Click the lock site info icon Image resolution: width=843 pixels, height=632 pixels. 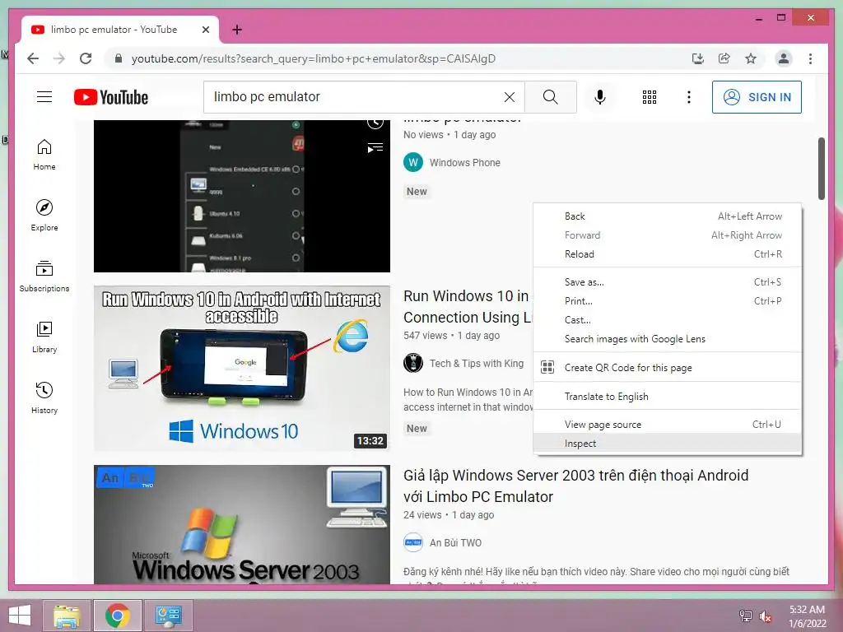tap(119, 58)
